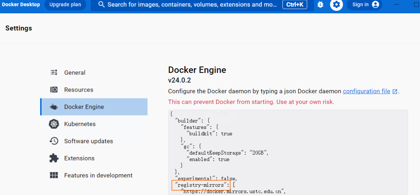Click the external link icon after configuration file
Image resolution: width=420 pixels, height=195 pixels.
pyautogui.click(x=395, y=92)
